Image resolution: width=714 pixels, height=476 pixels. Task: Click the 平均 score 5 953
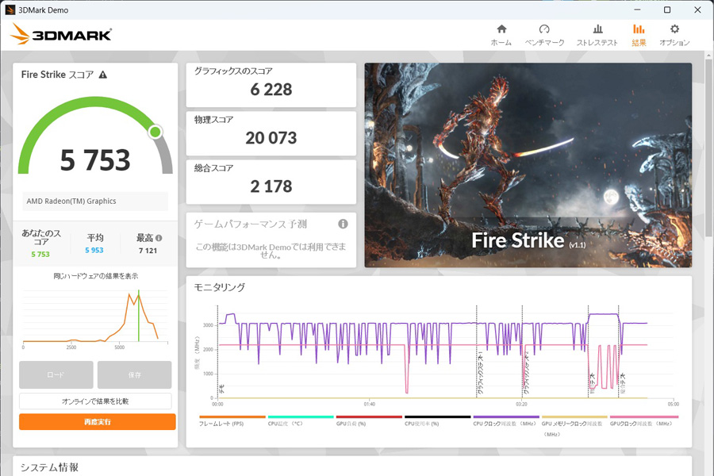click(x=94, y=250)
